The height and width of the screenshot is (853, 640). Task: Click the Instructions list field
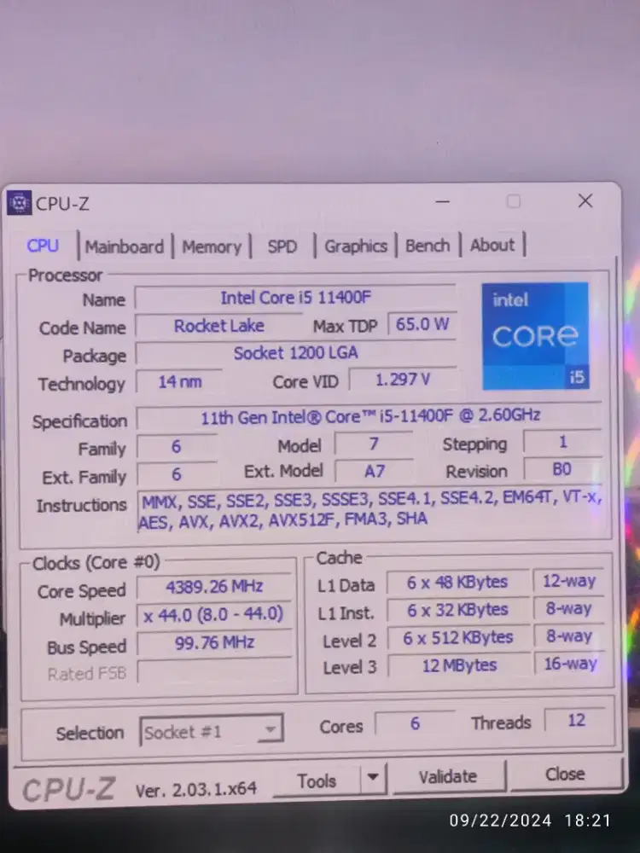371,509
